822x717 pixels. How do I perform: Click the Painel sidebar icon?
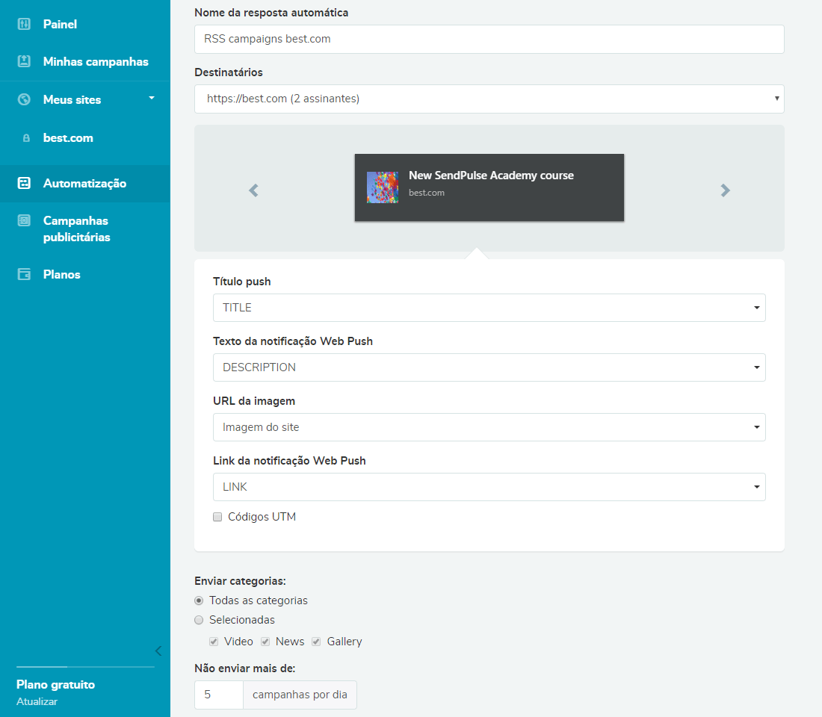point(24,24)
